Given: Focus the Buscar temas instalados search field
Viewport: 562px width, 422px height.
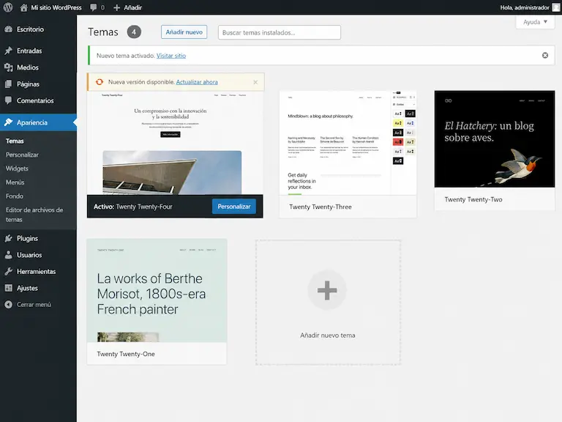Looking at the screenshot, I should click(x=280, y=32).
